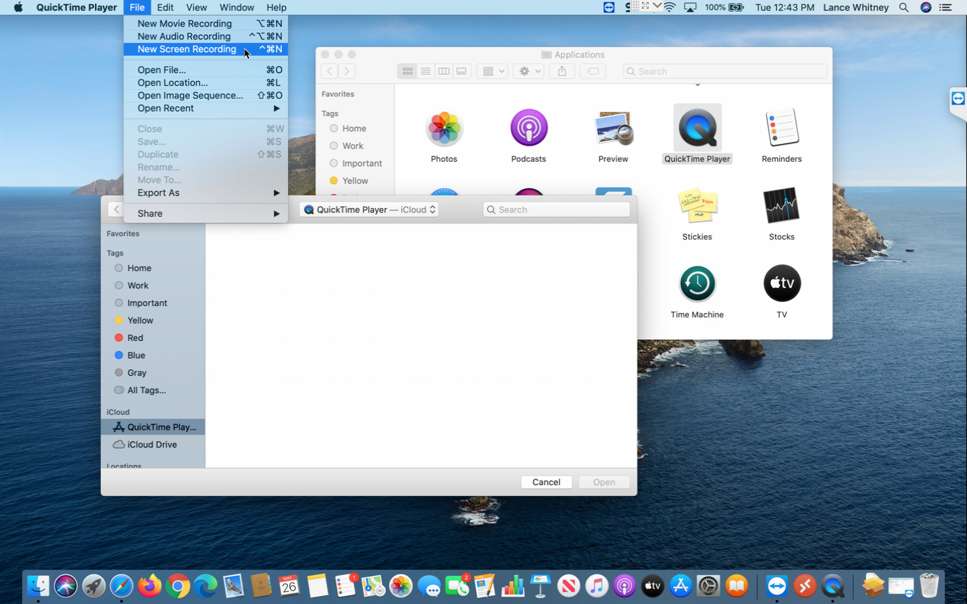Screen dimensions: 967x604
Task: Select the Red tag in dialog sidebar
Action: point(135,338)
